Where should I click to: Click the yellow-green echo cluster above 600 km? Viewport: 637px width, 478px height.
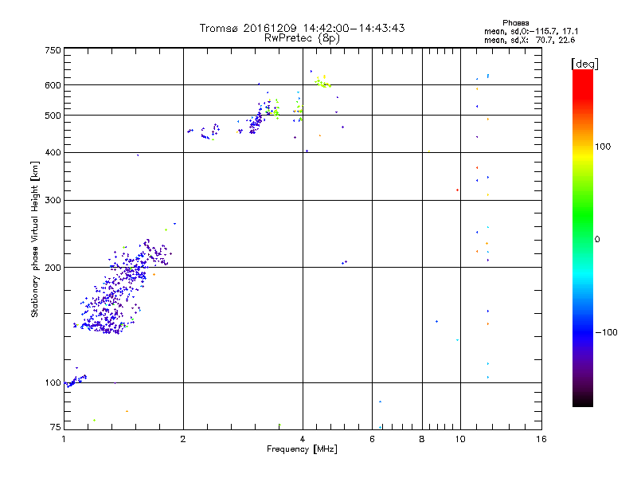tap(323, 82)
